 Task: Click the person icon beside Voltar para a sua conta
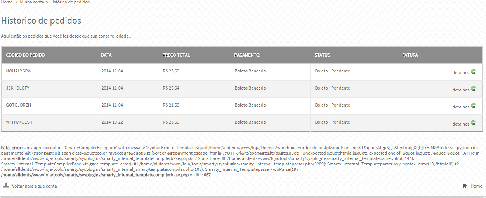click(6, 185)
